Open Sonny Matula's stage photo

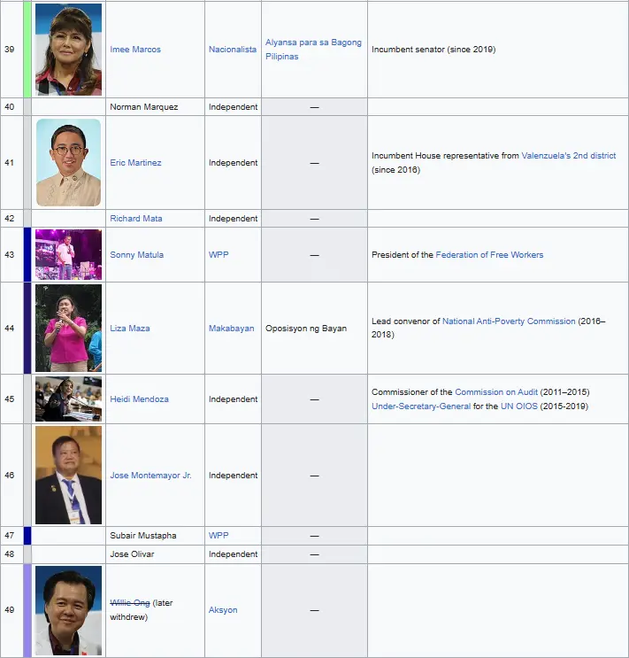pos(68,255)
